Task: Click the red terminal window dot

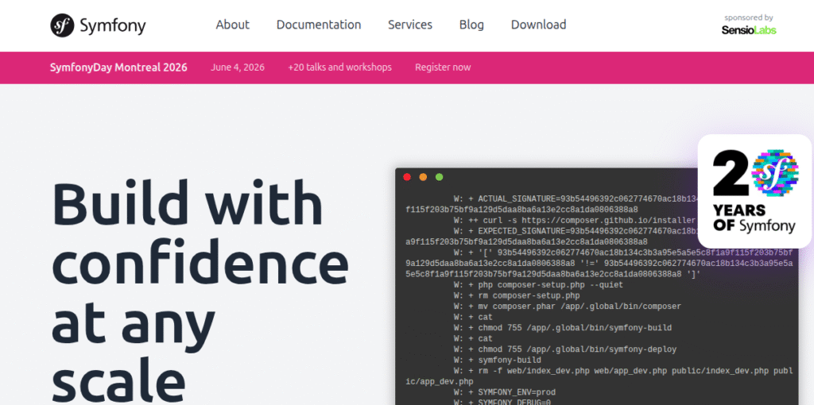Action: [407, 177]
